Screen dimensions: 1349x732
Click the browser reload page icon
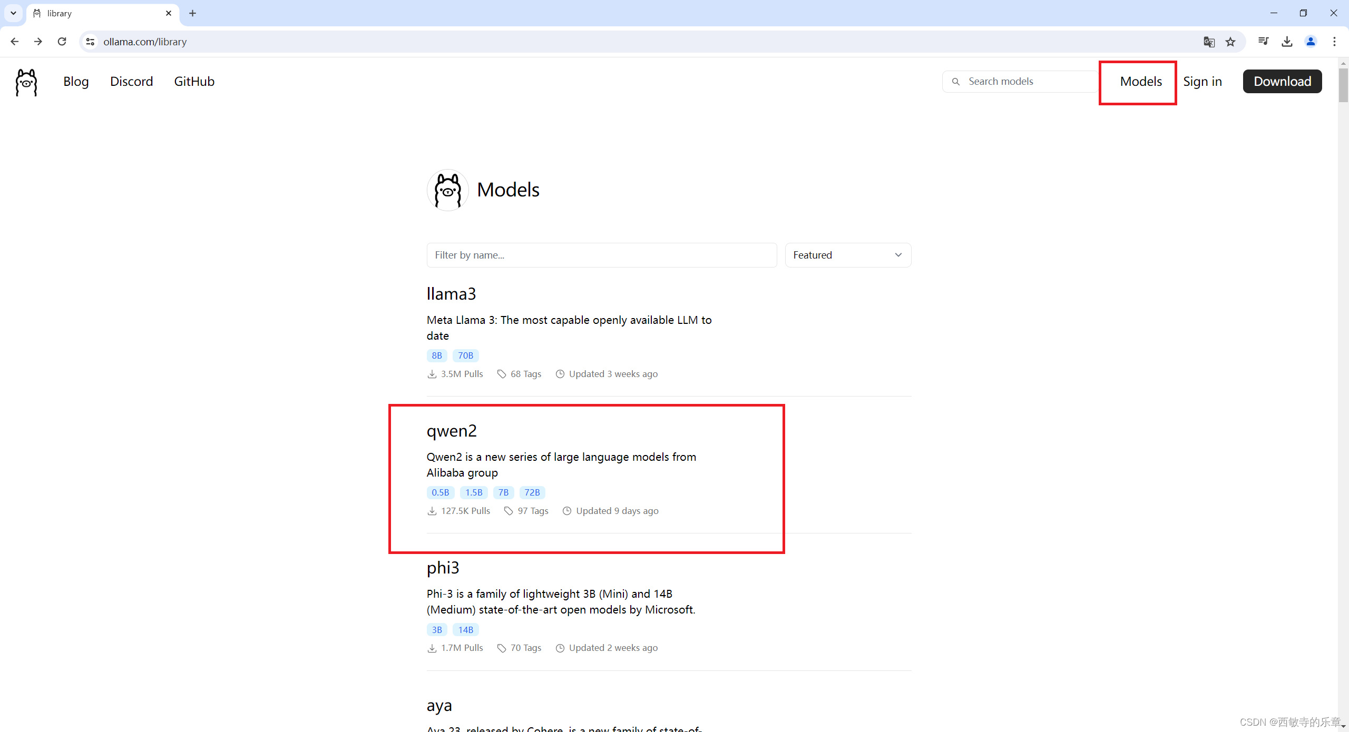click(62, 42)
